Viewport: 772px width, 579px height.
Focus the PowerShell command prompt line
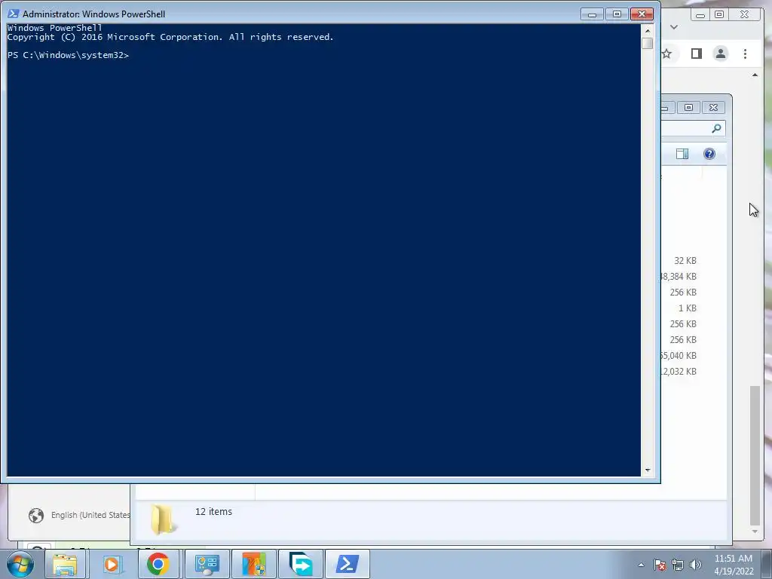click(x=68, y=55)
